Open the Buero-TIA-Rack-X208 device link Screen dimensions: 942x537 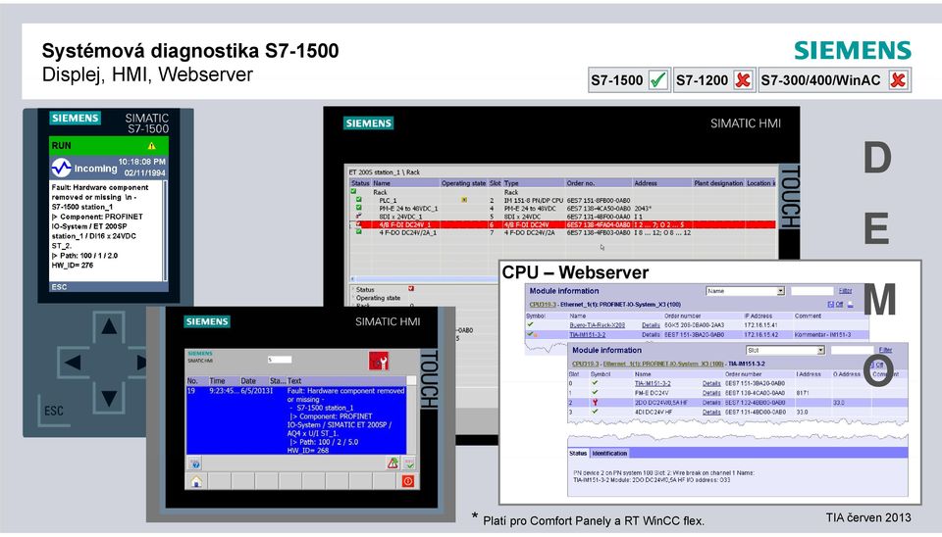pyautogui.click(x=598, y=325)
